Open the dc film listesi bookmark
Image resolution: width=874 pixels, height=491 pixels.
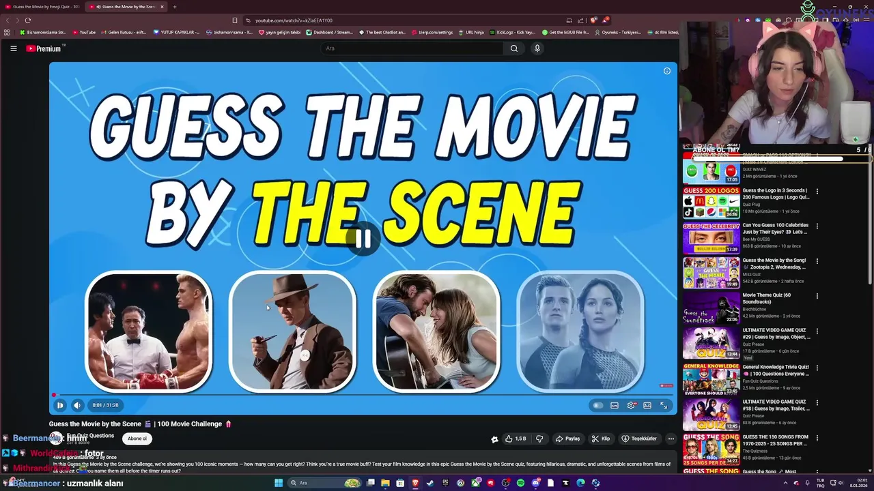pyautogui.click(x=663, y=32)
